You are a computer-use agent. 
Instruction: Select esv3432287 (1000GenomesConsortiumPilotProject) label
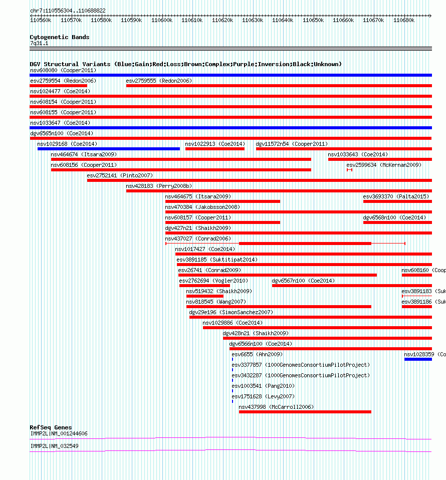pos(301,375)
